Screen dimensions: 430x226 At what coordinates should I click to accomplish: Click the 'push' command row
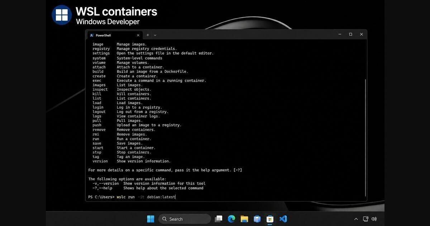pyautogui.click(x=137, y=125)
